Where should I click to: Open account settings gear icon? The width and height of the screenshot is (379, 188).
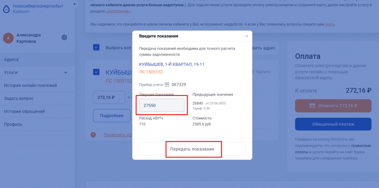(x=64, y=37)
